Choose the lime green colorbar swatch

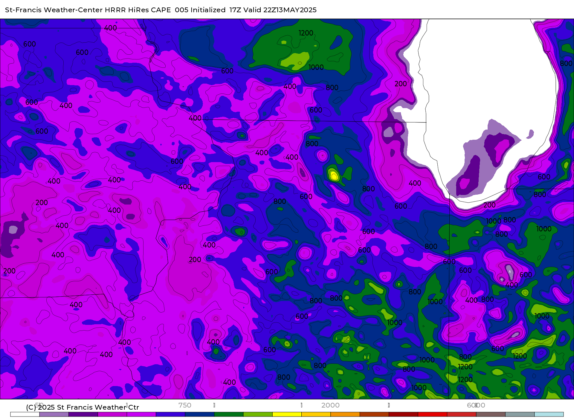(x=258, y=414)
